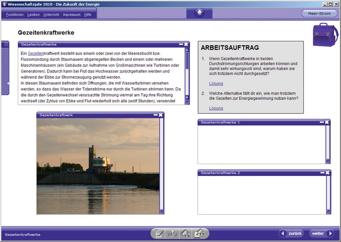The height and width of the screenshot is (242, 341).
Task: Click scroll-up arrow in Gezeitenkraftwerke text panel
Action: [x=187, y=50]
